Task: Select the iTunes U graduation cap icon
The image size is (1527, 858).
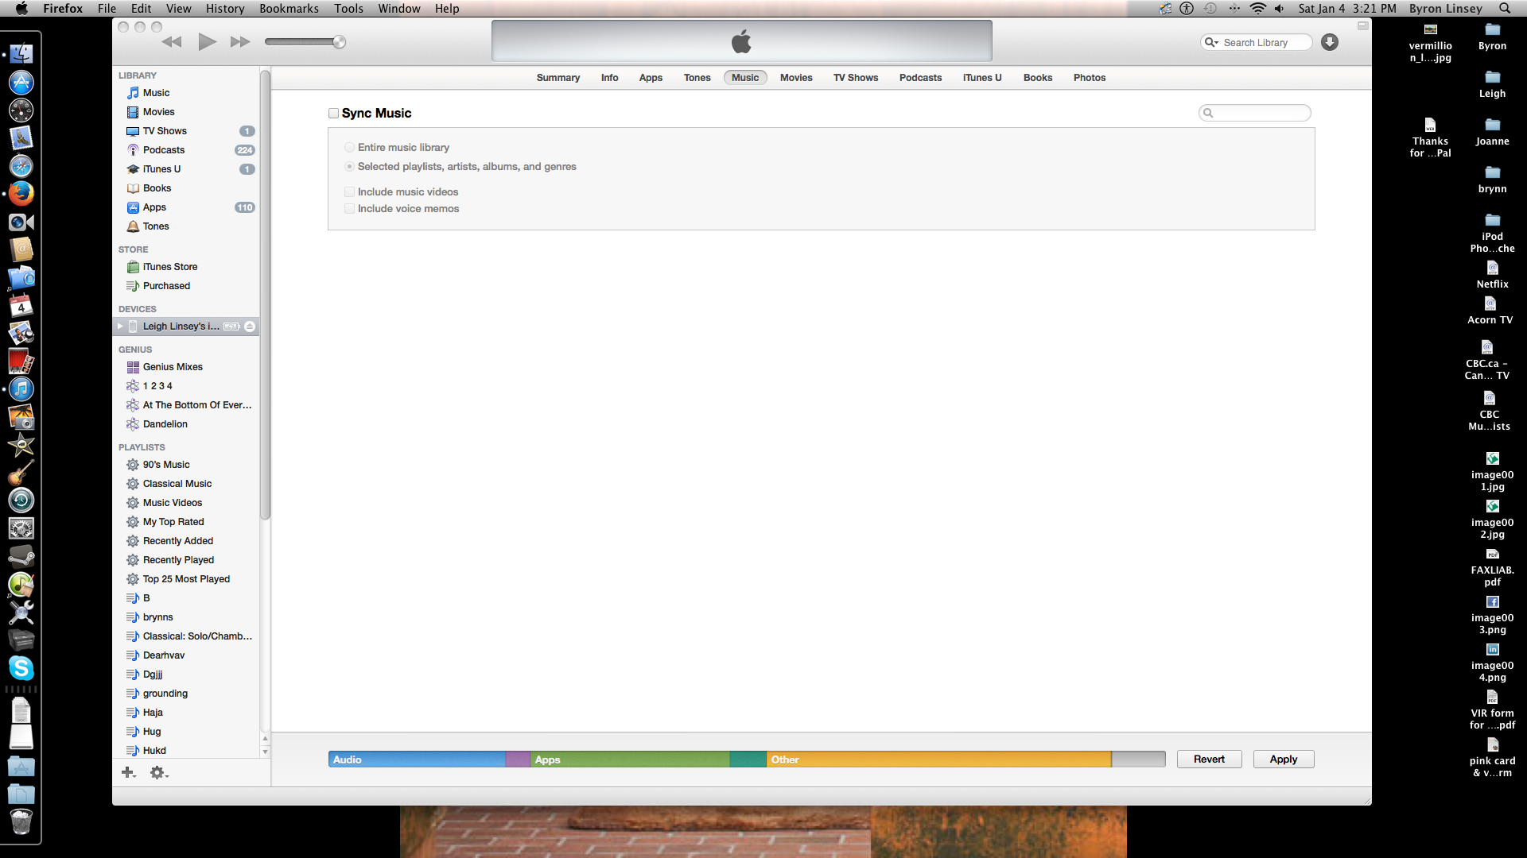Action: [x=133, y=169]
